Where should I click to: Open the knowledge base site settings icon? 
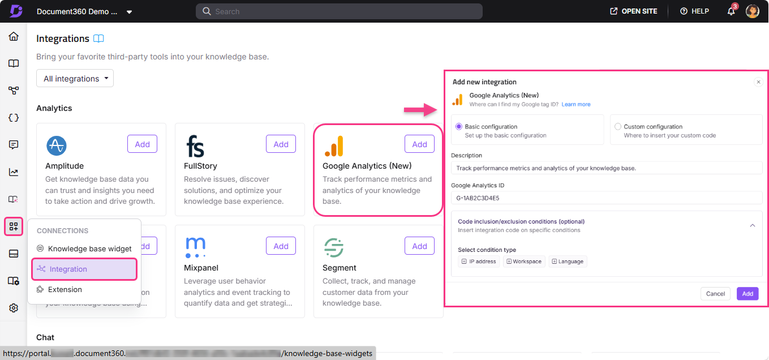click(x=13, y=280)
